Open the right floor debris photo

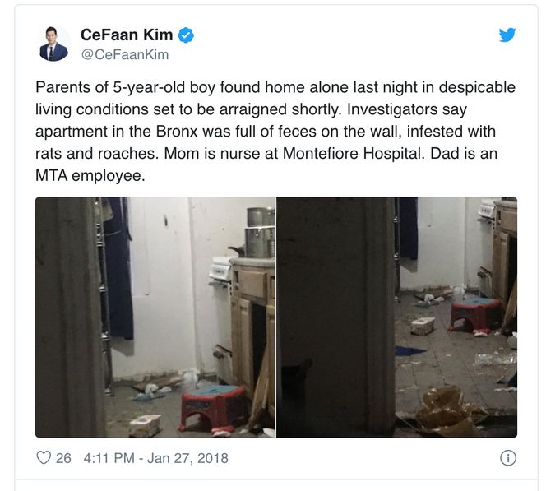click(x=397, y=317)
